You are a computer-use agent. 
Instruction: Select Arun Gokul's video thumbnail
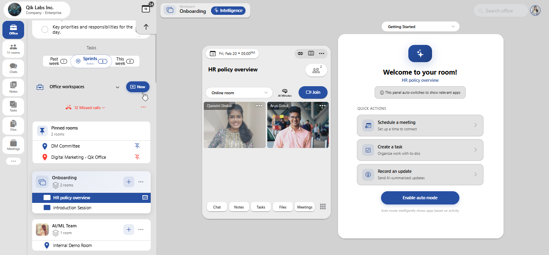click(x=298, y=125)
